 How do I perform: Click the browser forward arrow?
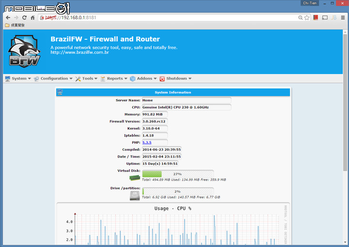tap(16, 17)
